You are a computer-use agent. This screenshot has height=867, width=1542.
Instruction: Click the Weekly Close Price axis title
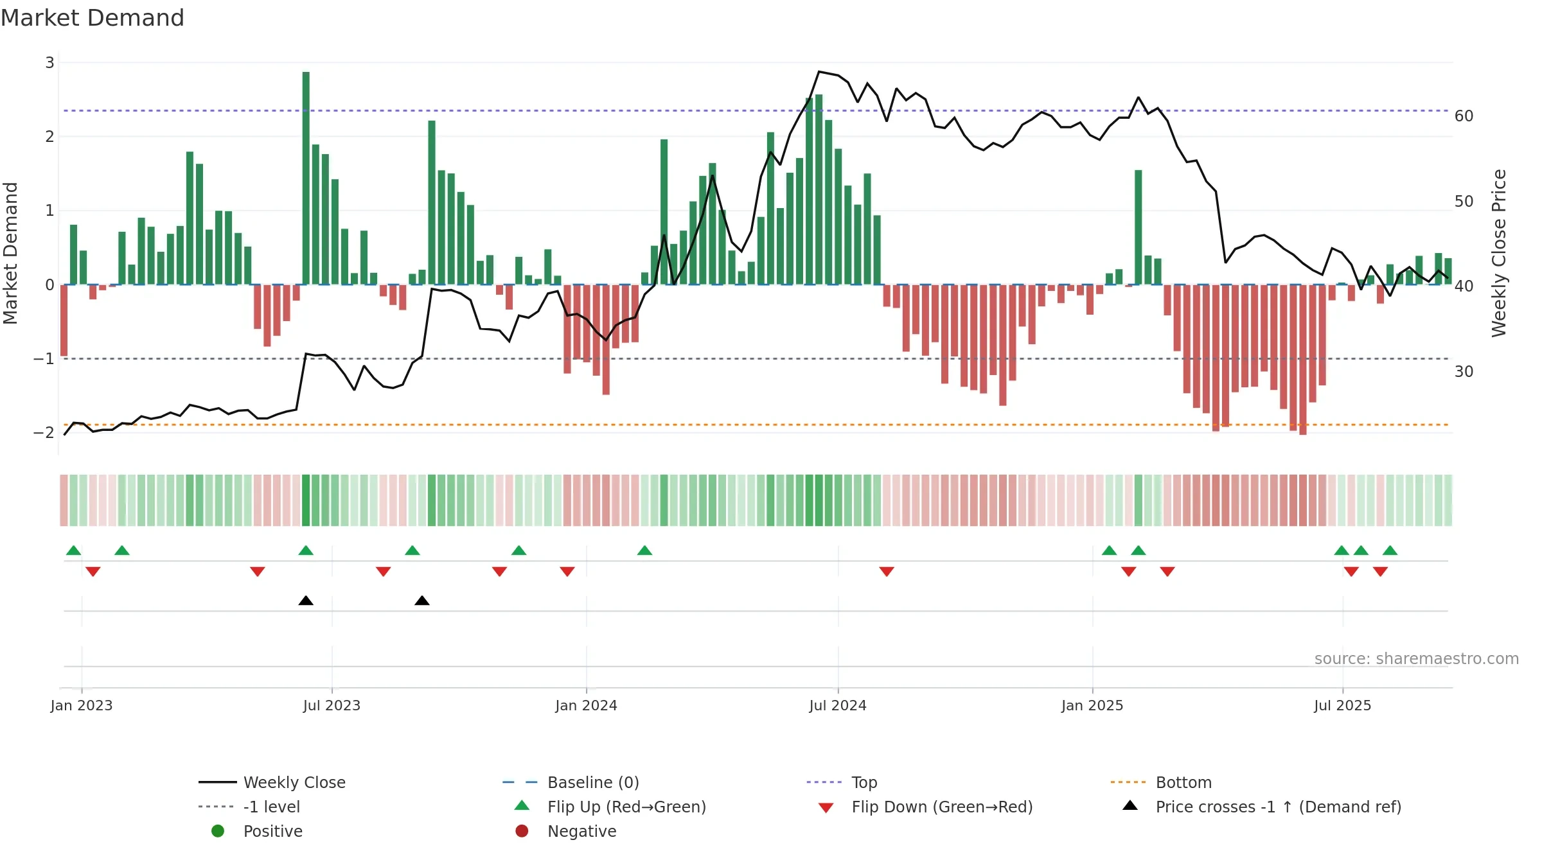click(1499, 253)
